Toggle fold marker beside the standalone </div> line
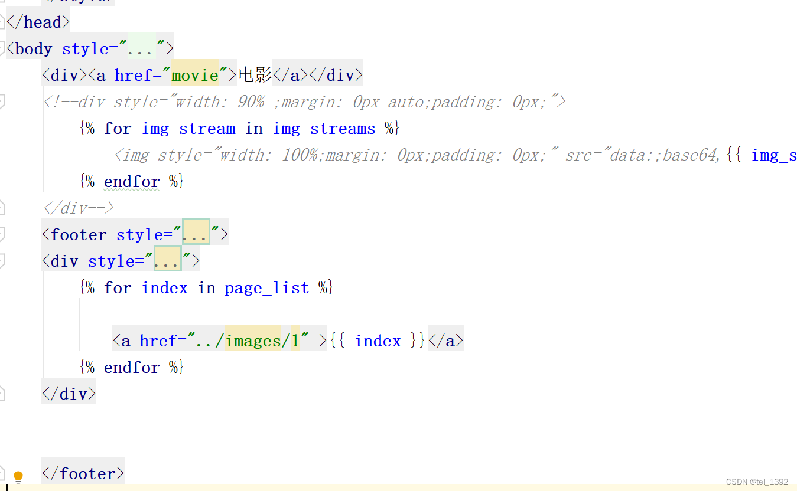The height and width of the screenshot is (491, 797). tap(2, 394)
